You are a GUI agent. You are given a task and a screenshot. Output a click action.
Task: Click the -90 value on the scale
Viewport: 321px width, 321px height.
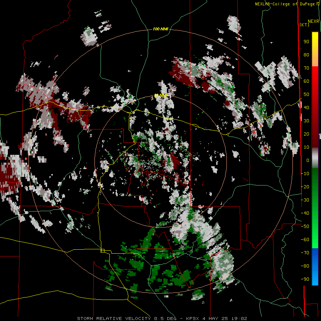click(x=305, y=279)
